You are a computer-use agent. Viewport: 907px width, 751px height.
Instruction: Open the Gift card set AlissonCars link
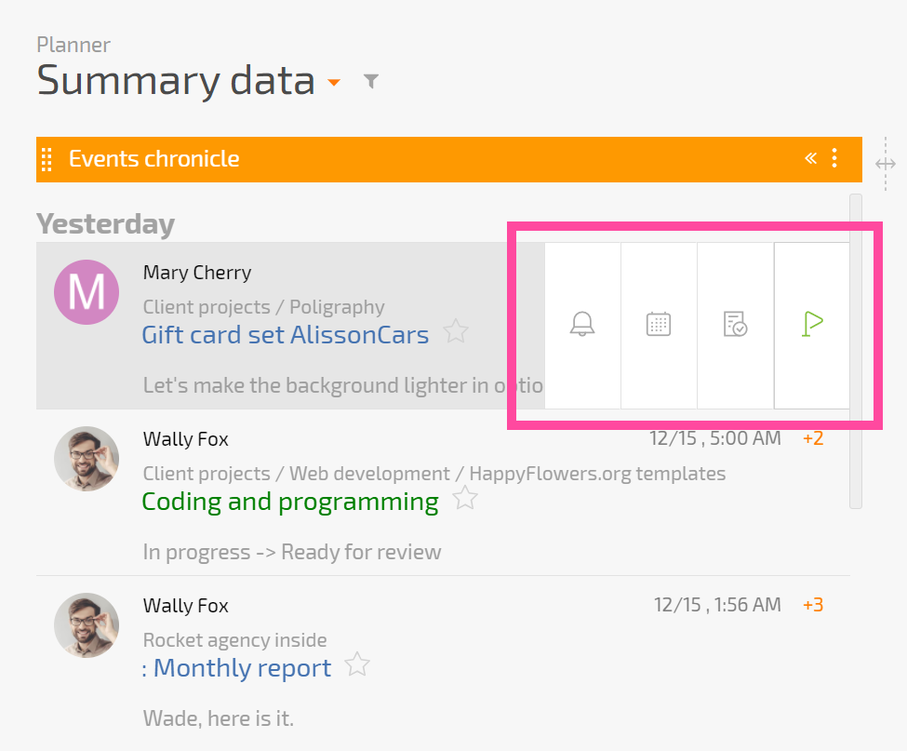(x=286, y=335)
